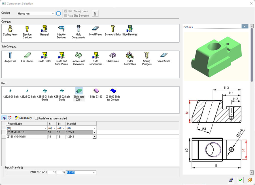Pick Spring Plungers sub-category
This screenshot has width=255, height=185.
pos(147,59)
